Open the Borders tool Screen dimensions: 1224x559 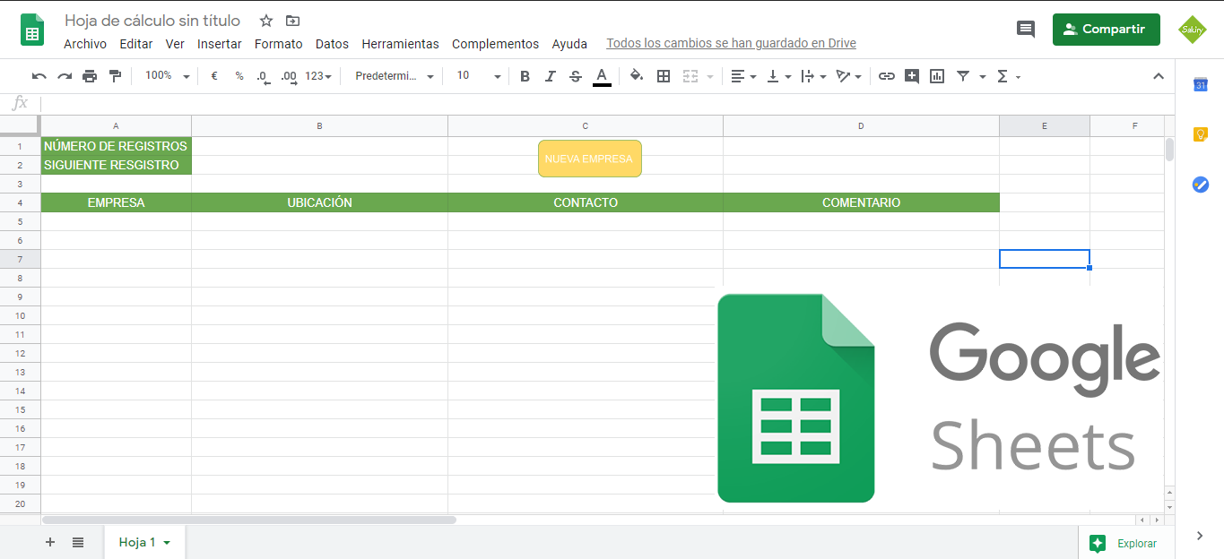coord(664,76)
